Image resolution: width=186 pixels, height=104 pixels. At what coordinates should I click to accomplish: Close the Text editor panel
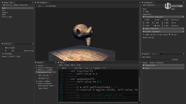click(140, 62)
